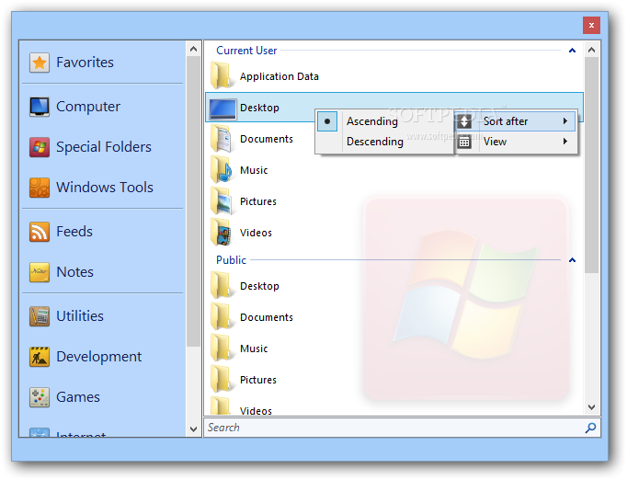Click the left panel scrollbar thumb

click(194, 201)
